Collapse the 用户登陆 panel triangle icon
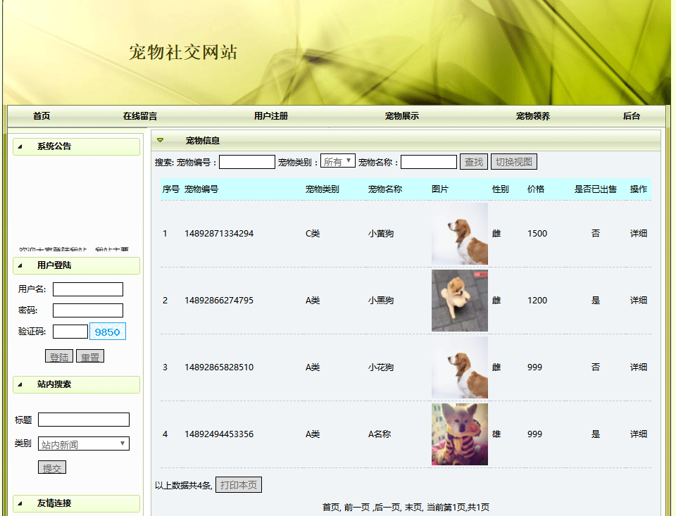Viewport: 676px width, 516px height. pos(20,265)
